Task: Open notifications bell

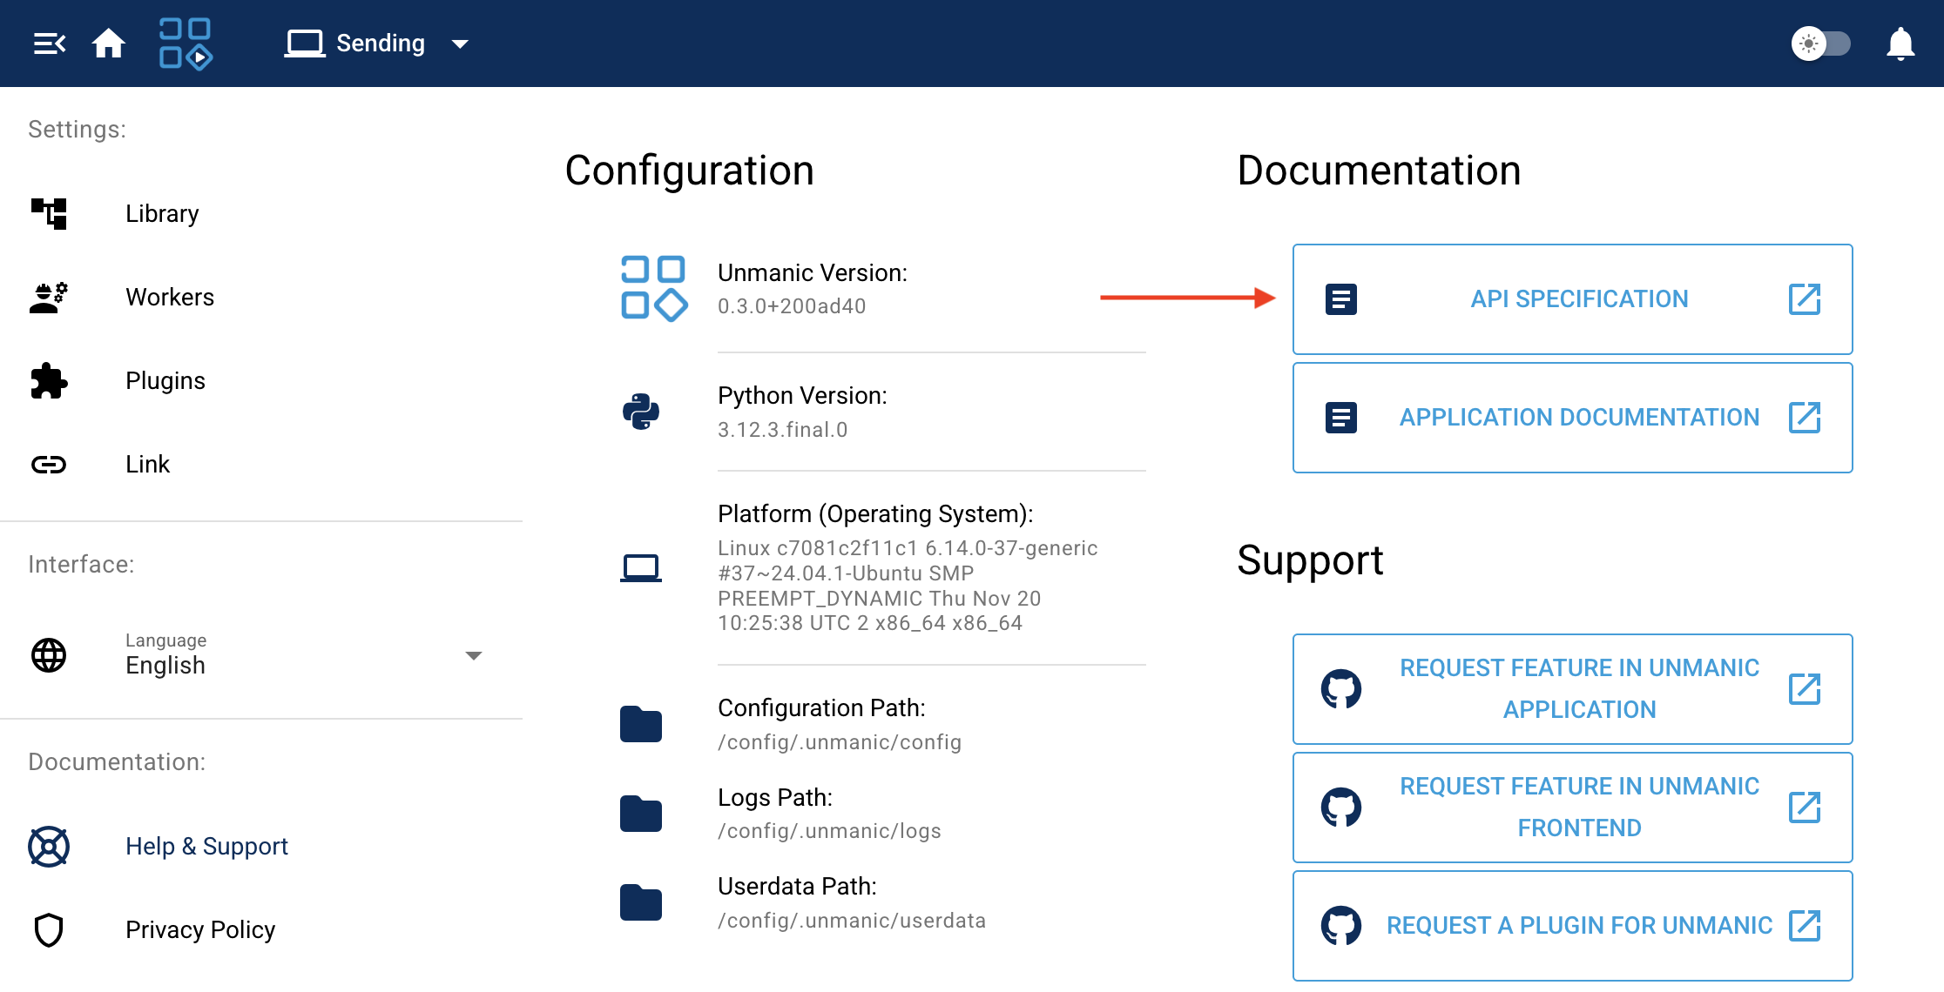Action: point(1900,44)
